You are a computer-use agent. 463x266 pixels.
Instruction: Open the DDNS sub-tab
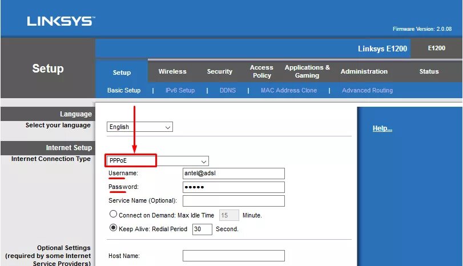(228, 90)
